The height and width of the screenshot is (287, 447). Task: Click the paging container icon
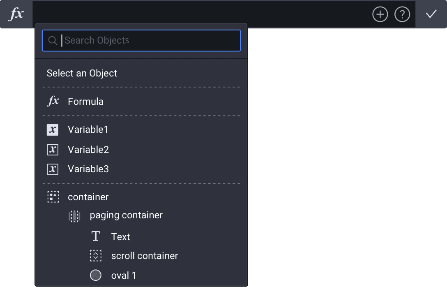[74, 215]
